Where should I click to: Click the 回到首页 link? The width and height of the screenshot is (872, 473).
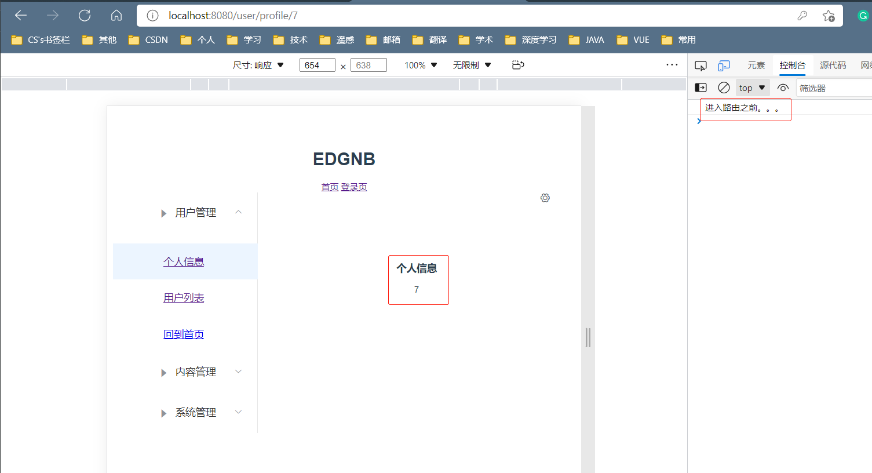[x=184, y=334]
